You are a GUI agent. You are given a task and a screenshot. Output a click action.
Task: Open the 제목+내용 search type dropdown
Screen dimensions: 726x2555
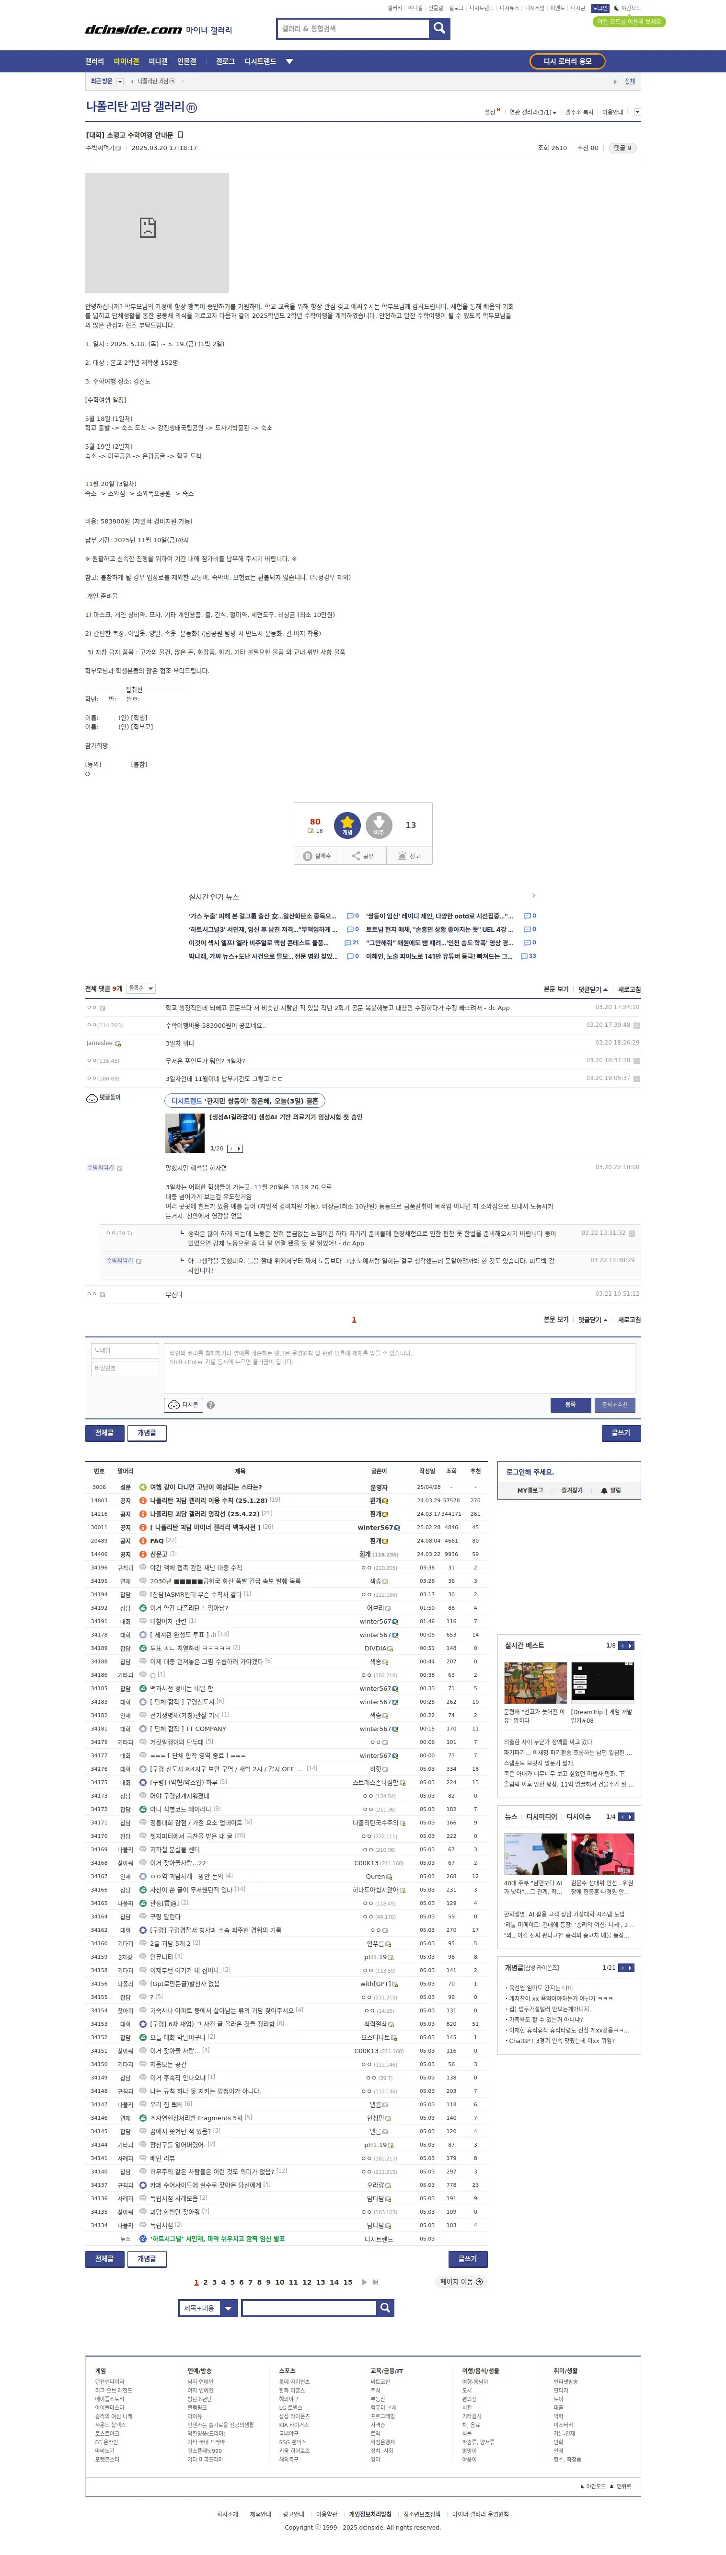(208, 2308)
